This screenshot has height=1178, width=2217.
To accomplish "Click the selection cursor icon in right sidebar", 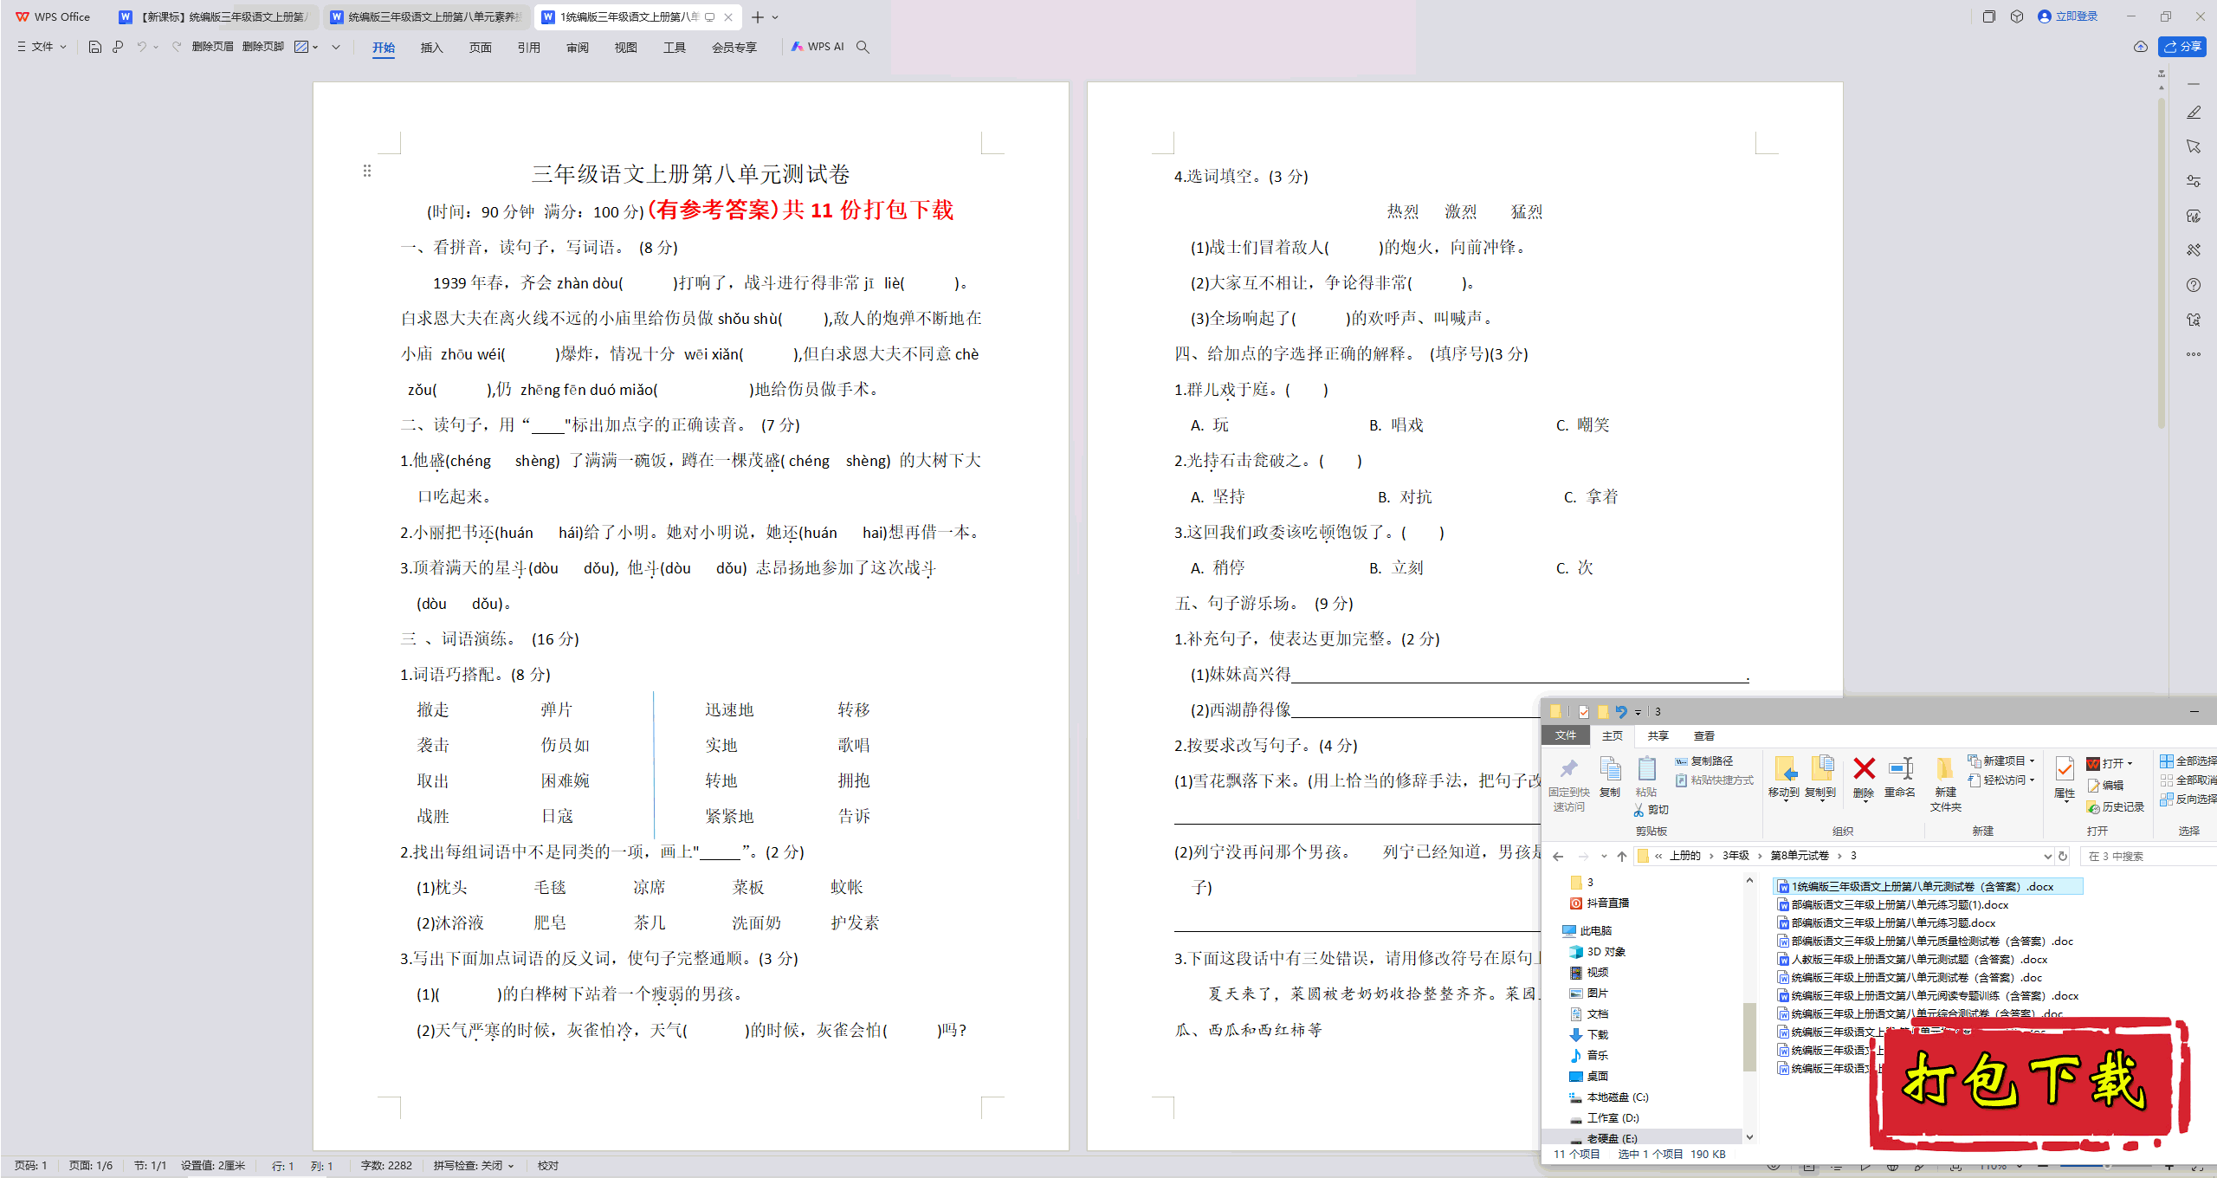I will [2194, 146].
